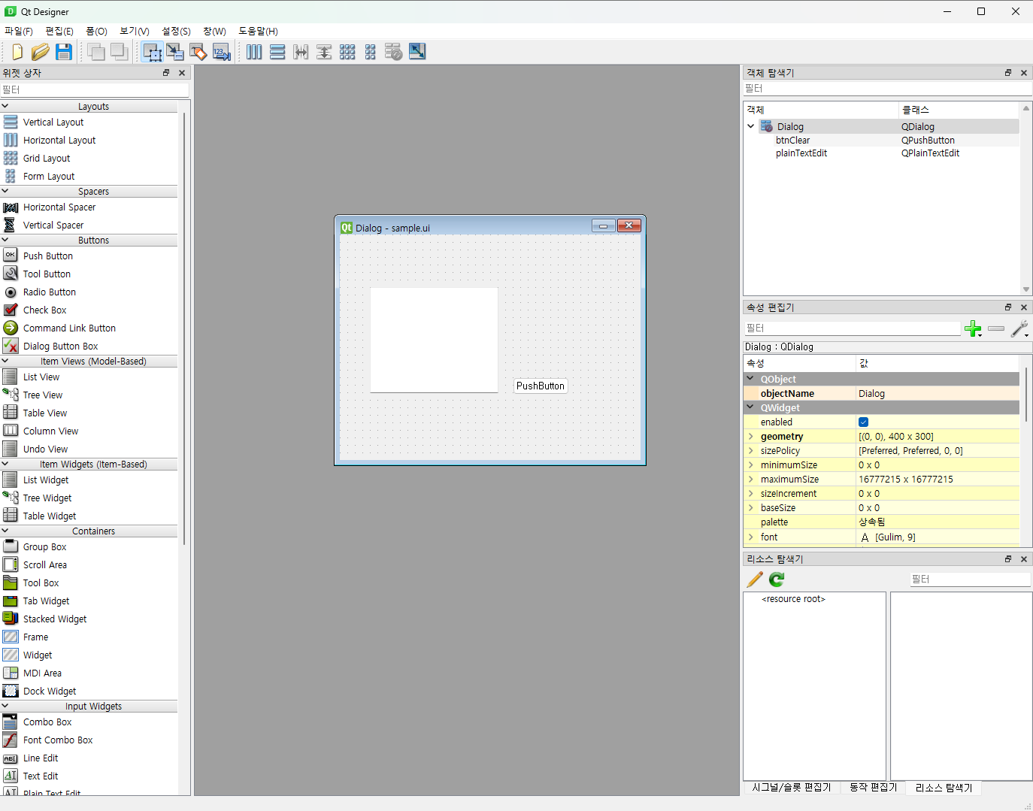Break the current layout
The height and width of the screenshot is (811, 1033).
click(x=393, y=52)
